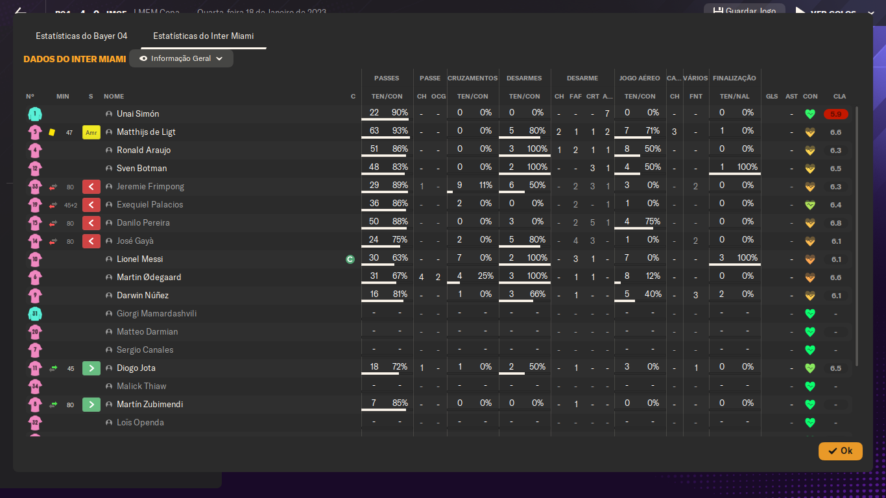This screenshot has width=886, height=498.
Task: Click the CRUZAMENTOS column group header
Action: tap(473, 78)
